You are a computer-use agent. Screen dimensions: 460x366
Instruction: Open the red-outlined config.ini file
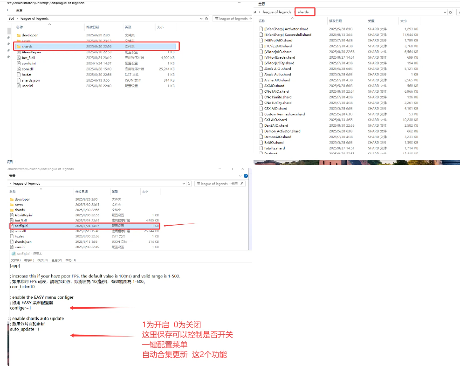22,225
